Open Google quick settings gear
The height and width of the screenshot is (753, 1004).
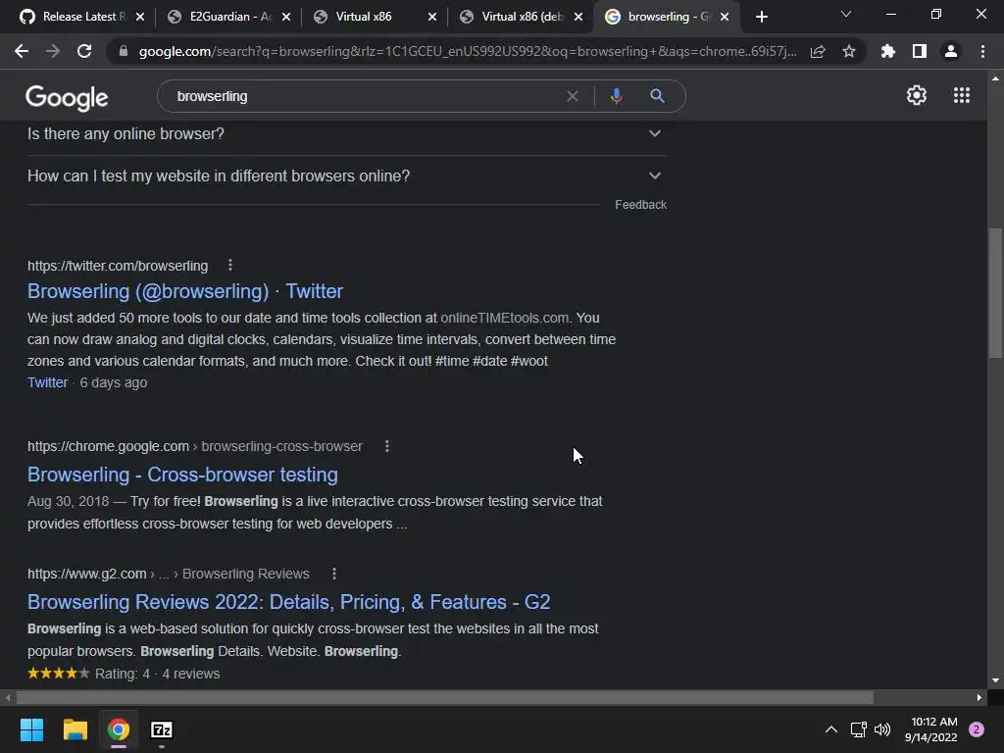[917, 95]
